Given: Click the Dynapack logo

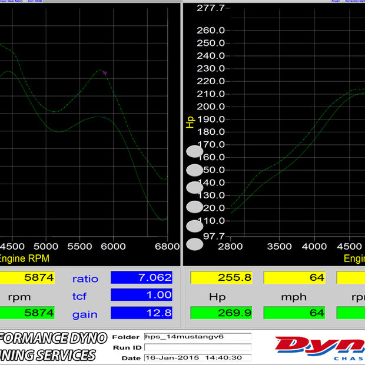Looking at the screenshot, I should pos(320,348).
